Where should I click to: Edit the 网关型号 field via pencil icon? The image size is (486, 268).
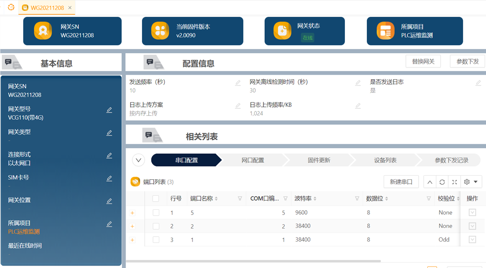[109, 110]
